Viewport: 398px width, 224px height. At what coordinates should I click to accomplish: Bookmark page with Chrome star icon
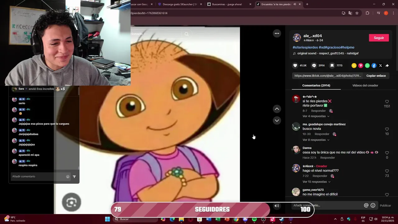pos(357,13)
